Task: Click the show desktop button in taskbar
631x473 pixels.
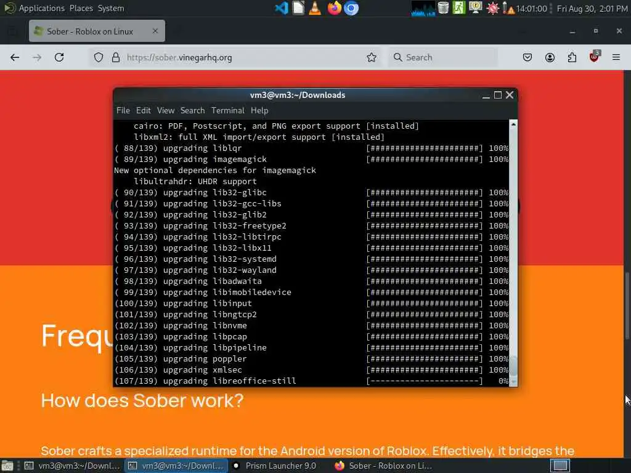Action: click(x=7, y=466)
